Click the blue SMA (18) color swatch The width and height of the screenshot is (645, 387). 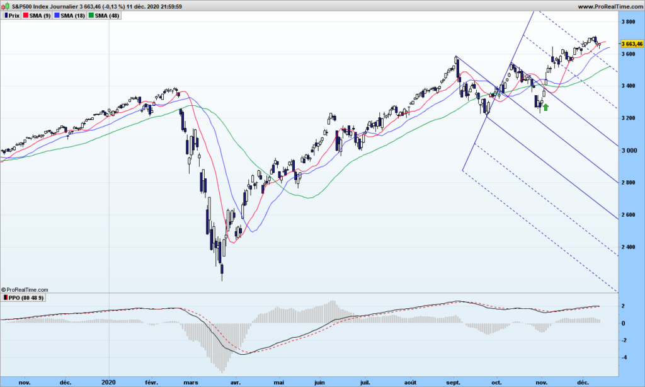57,16
